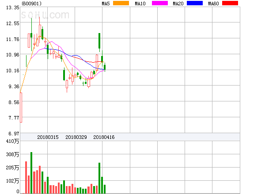Screen dimensions: 265x194
Task: Click the 102万 volume axis label
Action: [x=12, y=181]
